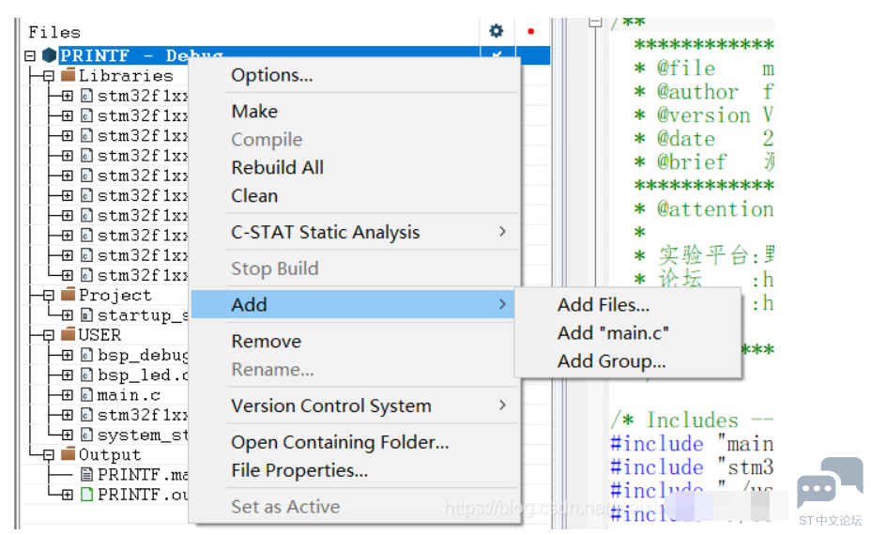Click the PRINTF project cube icon

[49, 56]
